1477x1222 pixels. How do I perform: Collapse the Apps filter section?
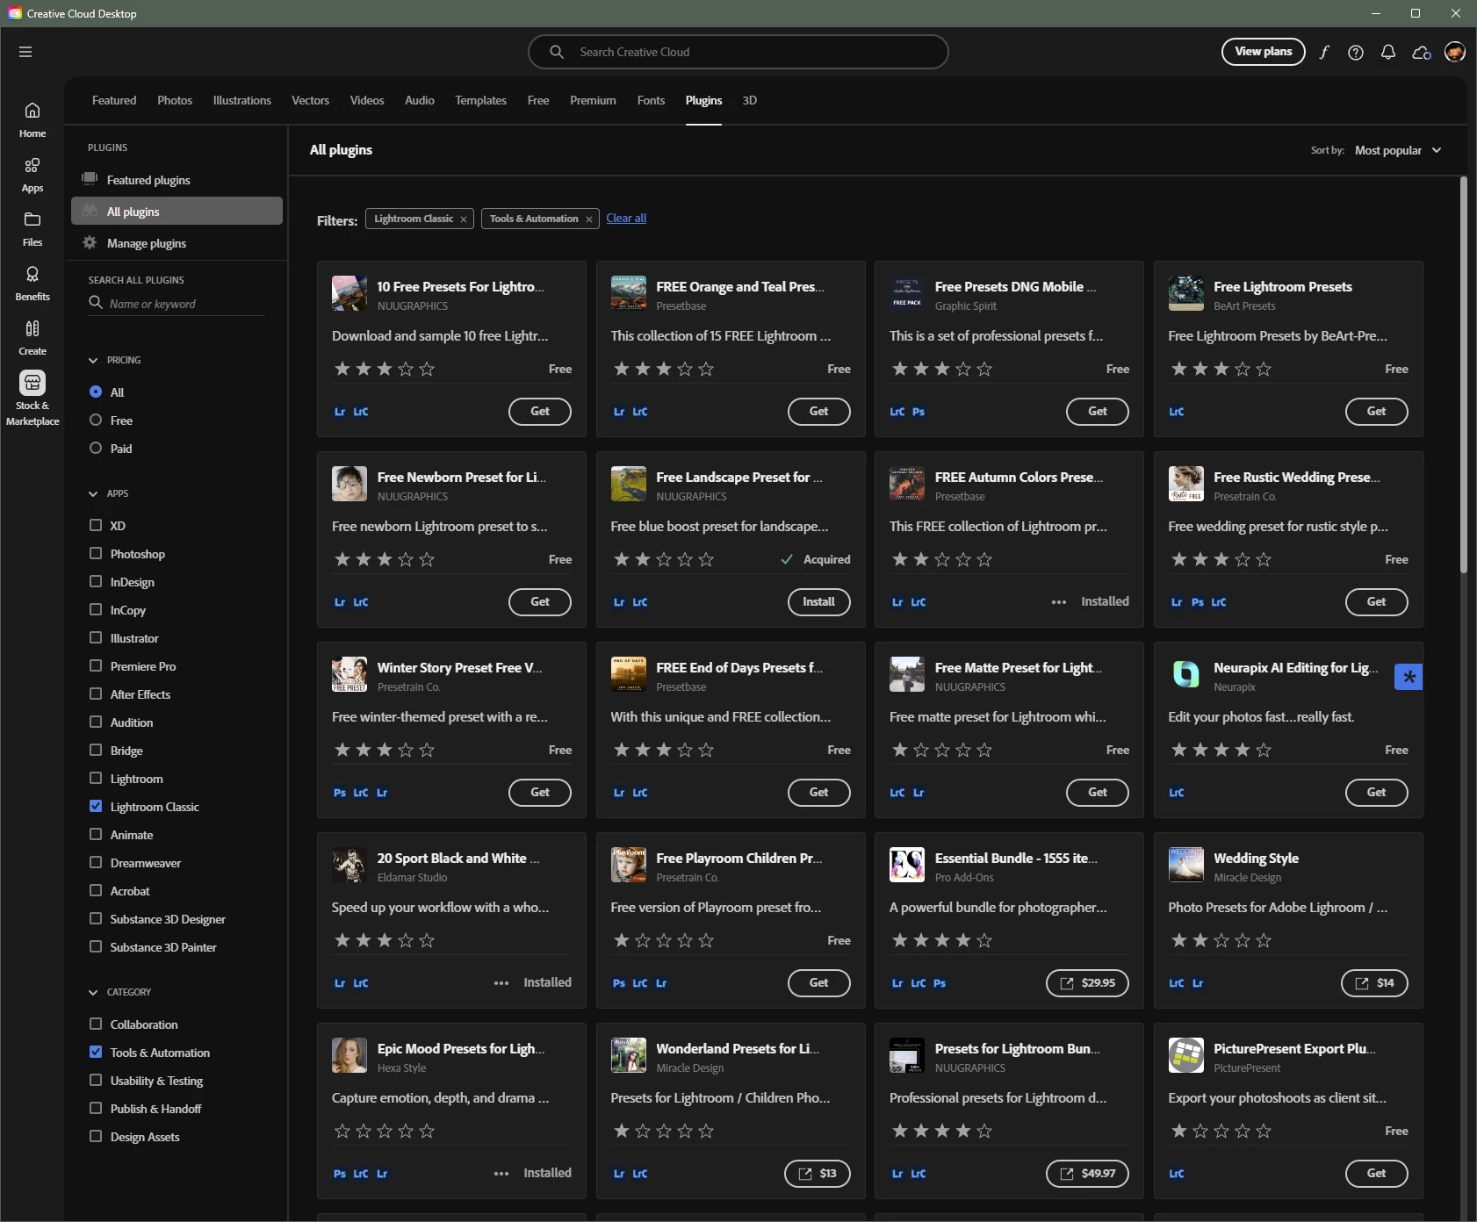click(x=93, y=494)
